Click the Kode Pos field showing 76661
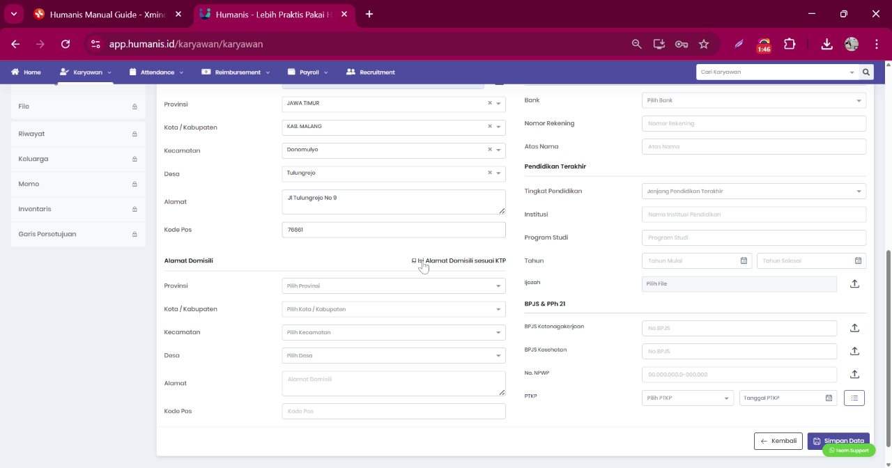Screen dimensions: 892x468 tap(394, 230)
